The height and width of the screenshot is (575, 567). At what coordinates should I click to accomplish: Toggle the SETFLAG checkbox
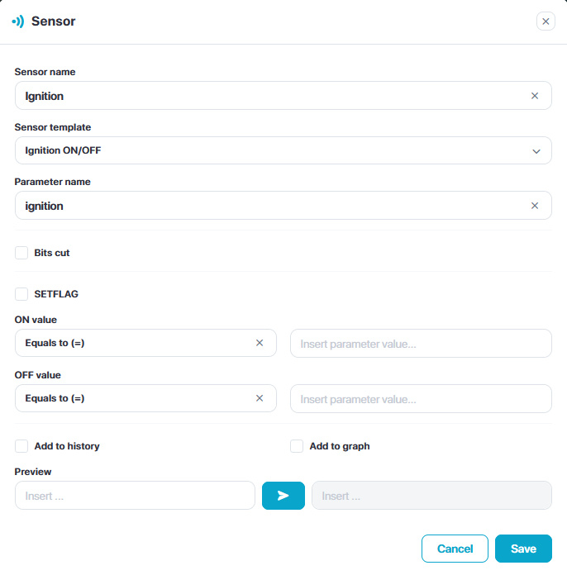21,293
